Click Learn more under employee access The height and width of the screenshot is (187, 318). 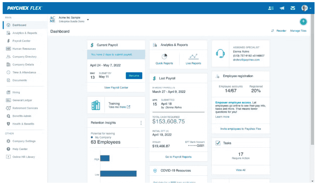pyautogui.click(x=222, y=117)
